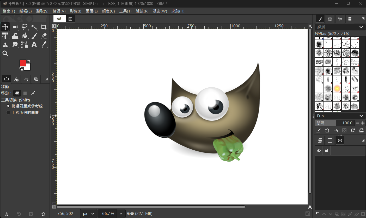Duplicate the selected brush
Screen dimensions: 366x218
[x=335, y=131]
